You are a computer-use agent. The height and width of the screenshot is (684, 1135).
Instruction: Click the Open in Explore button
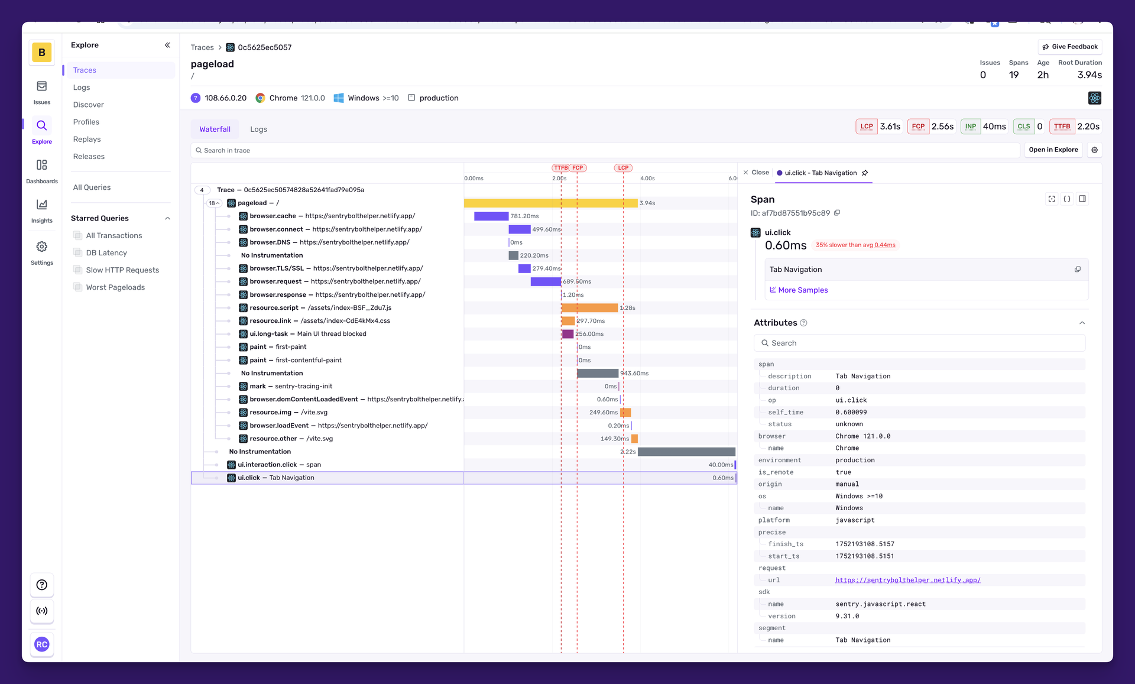point(1053,150)
